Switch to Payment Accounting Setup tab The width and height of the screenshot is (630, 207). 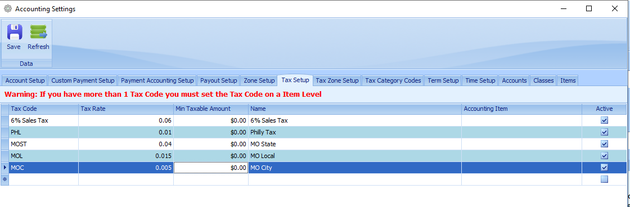point(157,80)
